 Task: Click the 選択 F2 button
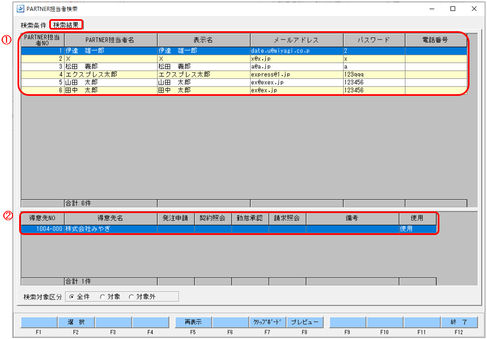(x=76, y=322)
